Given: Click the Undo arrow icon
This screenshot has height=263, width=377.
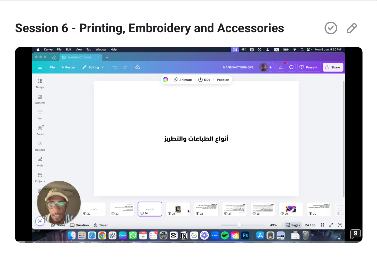Looking at the screenshot, I should pos(115,67).
